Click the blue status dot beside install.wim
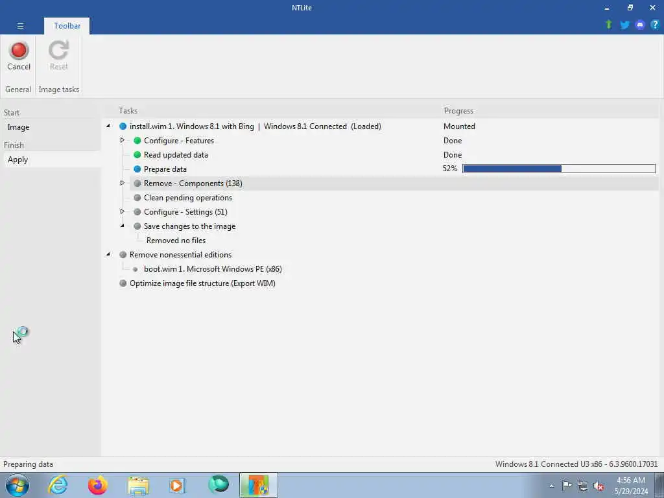Viewport: 664px width, 498px height. pyautogui.click(x=123, y=126)
